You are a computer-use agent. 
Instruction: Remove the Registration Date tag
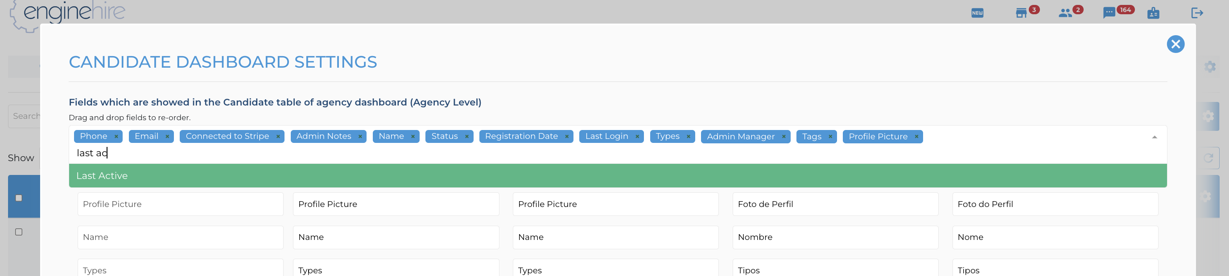click(x=566, y=137)
